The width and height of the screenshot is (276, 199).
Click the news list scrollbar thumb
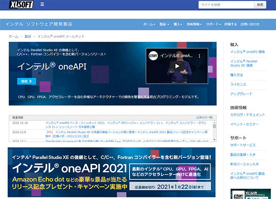tap(214, 126)
